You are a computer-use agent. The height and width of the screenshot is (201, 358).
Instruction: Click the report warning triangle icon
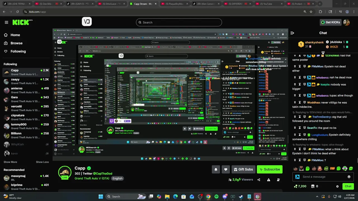pyautogui.click(x=268, y=180)
